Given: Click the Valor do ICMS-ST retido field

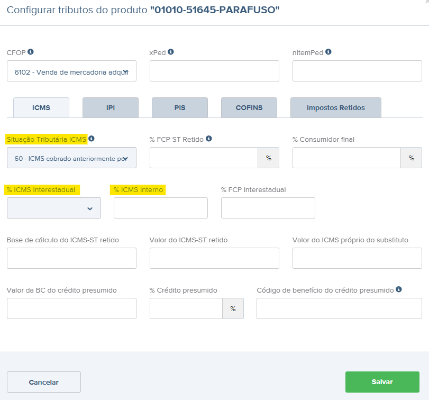Looking at the screenshot, I should (214, 258).
